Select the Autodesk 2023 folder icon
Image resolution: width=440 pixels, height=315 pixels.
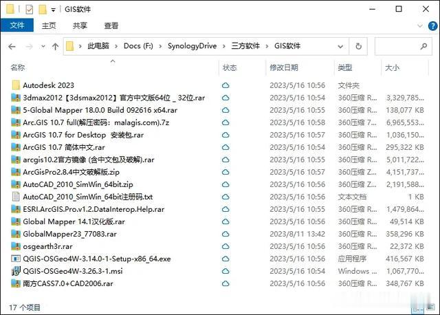(16, 85)
